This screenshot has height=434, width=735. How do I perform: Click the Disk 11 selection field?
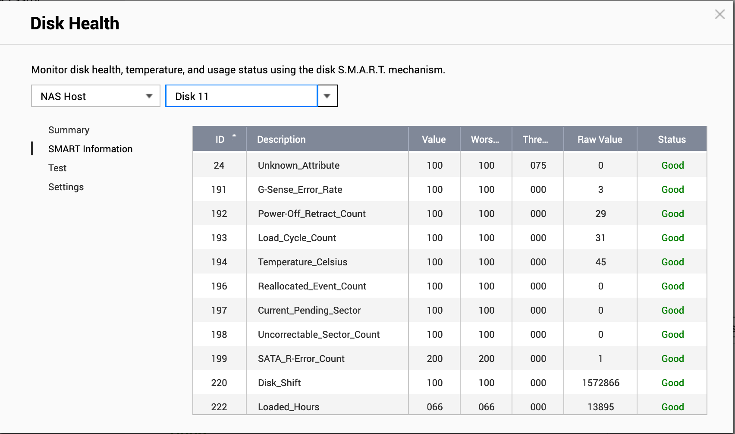point(242,96)
